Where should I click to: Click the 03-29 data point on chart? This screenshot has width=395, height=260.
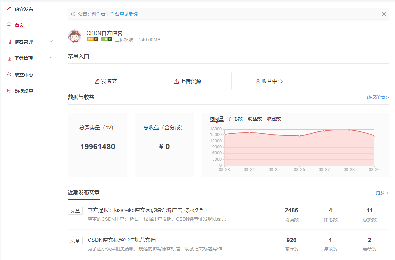[374, 136]
